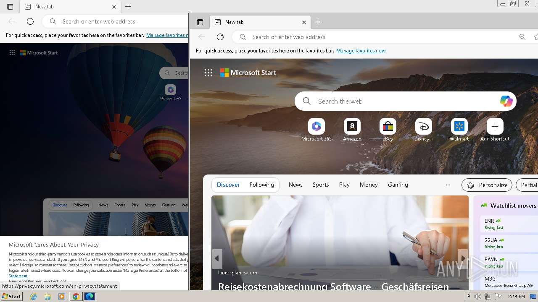538x302 pixels.
Task: Open the Windows Start menu
Action: pyautogui.click(x=11, y=297)
